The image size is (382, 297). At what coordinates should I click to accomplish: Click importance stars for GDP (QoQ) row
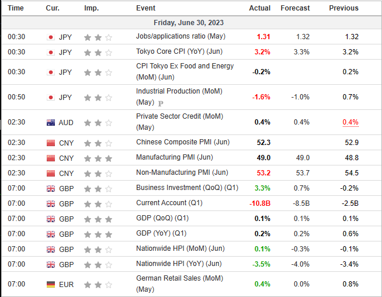tap(98, 218)
